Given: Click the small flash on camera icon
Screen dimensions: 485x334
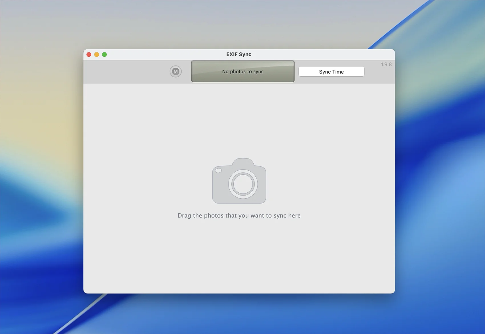Looking at the screenshot, I should pos(218,171).
